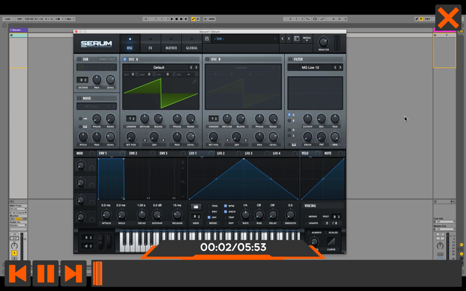The width and height of the screenshot is (466, 291).
Task: Toggle filter routing for sub S
Action: (289, 136)
